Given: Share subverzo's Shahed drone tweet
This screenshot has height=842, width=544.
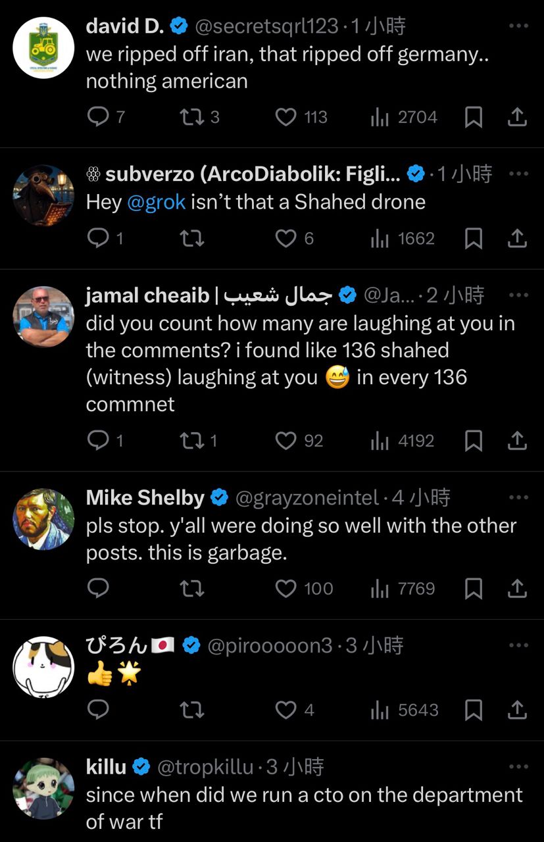Looking at the screenshot, I should pyautogui.click(x=518, y=238).
